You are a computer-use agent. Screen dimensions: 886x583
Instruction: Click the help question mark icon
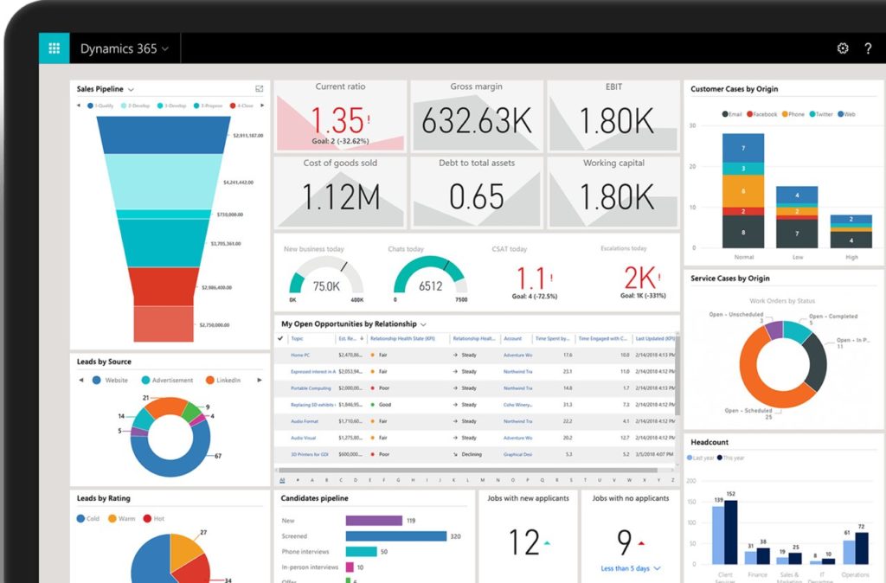(868, 48)
